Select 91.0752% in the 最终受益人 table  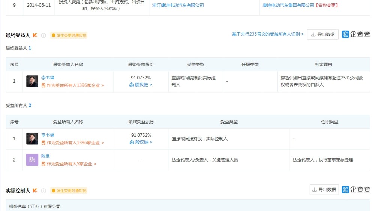[x=141, y=78]
